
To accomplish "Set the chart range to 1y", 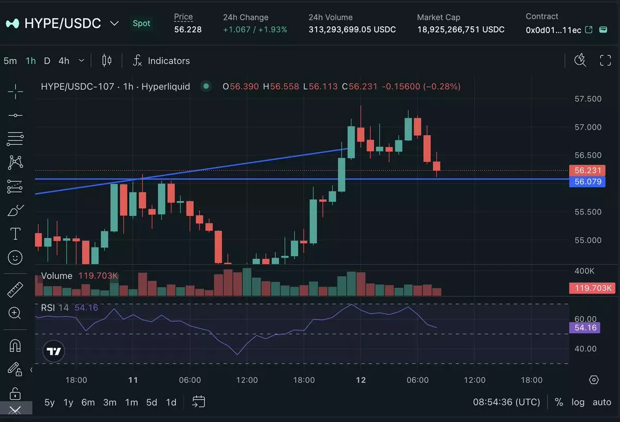I will [68, 402].
